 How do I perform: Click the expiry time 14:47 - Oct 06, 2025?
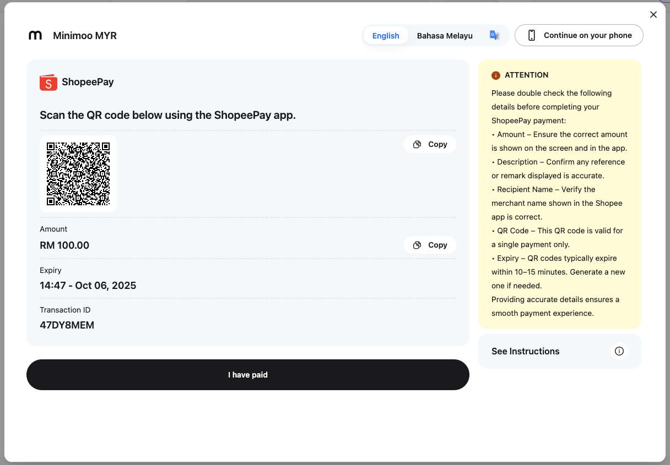coord(88,285)
